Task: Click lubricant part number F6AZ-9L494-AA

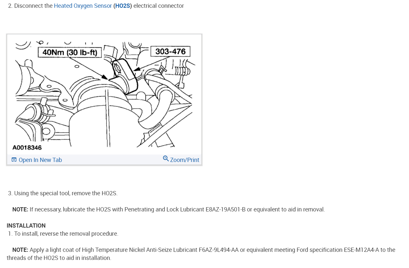Action: (219, 250)
